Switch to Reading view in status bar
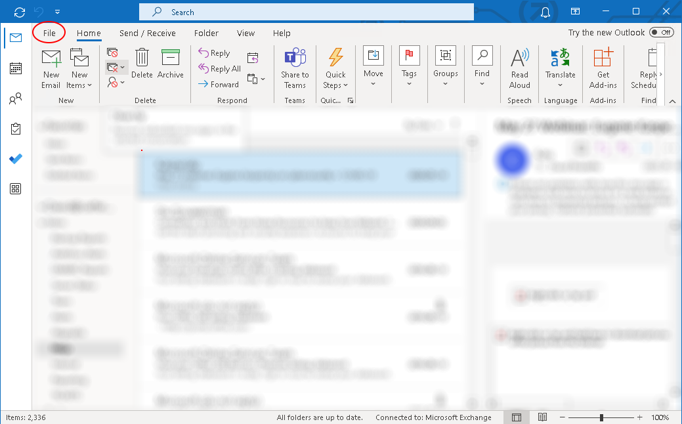Screen dimensions: 682x424 pyautogui.click(x=542, y=417)
